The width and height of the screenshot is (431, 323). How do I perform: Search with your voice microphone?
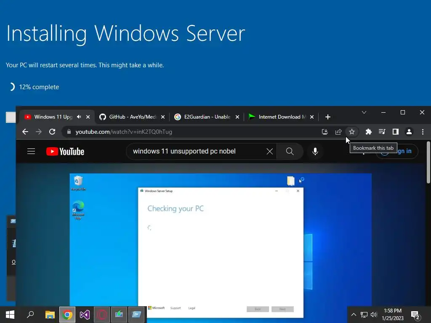pos(315,151)
